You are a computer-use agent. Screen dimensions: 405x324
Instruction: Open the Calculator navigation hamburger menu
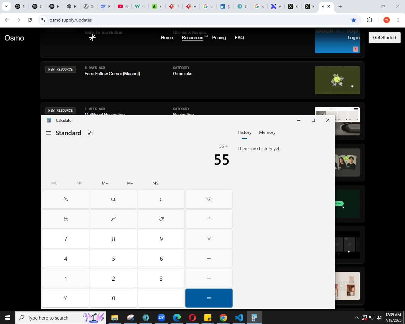(x=48, y=133)
